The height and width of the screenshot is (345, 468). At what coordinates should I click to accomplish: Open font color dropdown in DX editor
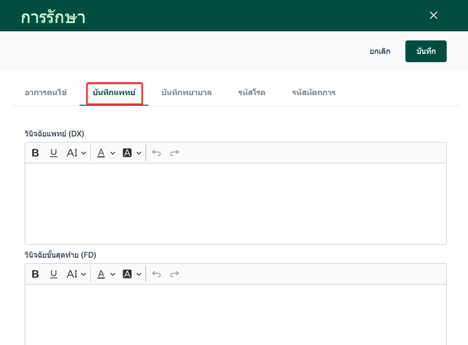(x=106, y=153)
